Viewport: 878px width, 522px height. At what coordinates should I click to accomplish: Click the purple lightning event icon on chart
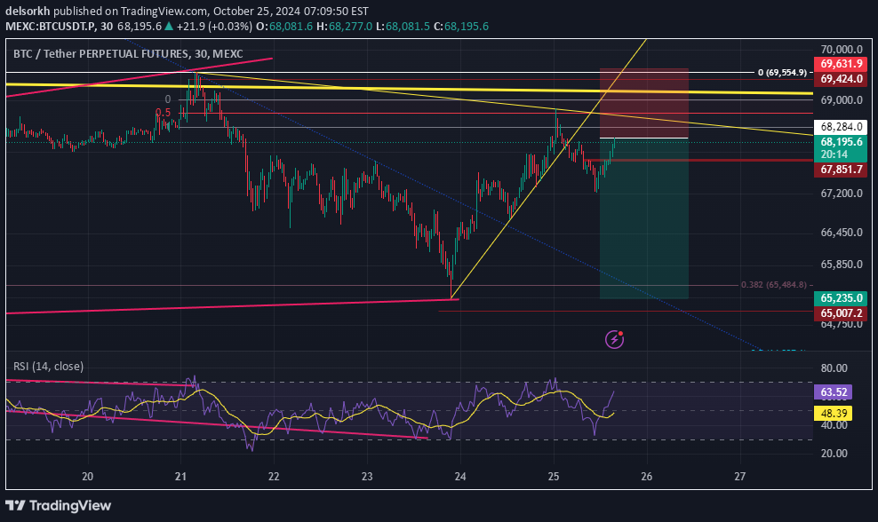pyautogui.click(x=613, y=338)
